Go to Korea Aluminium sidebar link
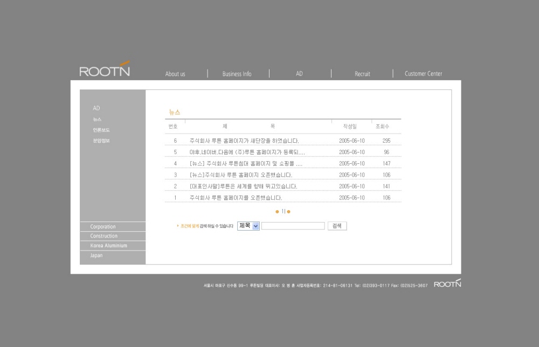Viewport: 539px width, 347px height. 108,246
